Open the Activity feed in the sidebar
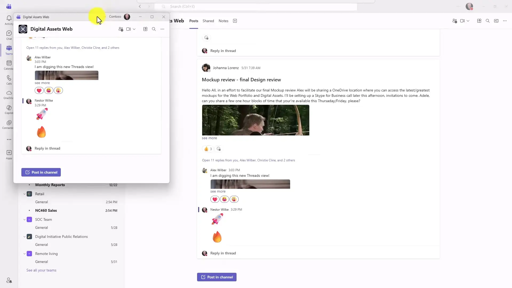Viewport: 512px width, 288px height. pos(9,20)
